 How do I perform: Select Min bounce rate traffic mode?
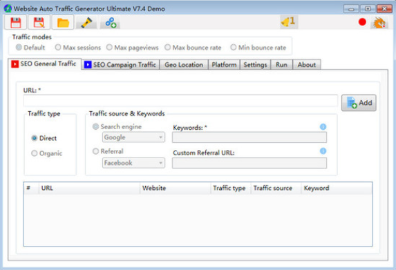[x=258, y=48]
